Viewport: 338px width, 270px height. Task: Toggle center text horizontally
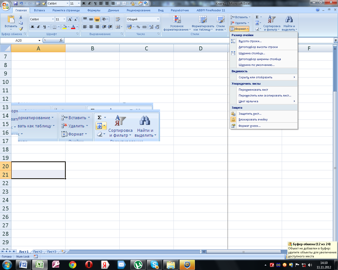point(91,27)
